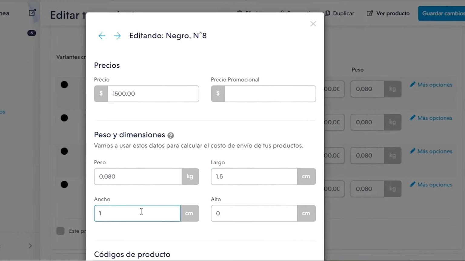Open Más opciones for the fourth variant row
Screen dimensions: 465x261
(431, 184)
